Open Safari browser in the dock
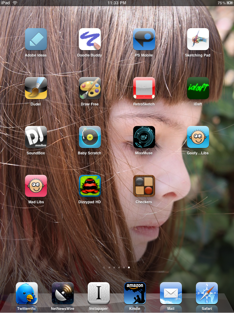Viewport: 234px width, 313px height. (207, 293)
